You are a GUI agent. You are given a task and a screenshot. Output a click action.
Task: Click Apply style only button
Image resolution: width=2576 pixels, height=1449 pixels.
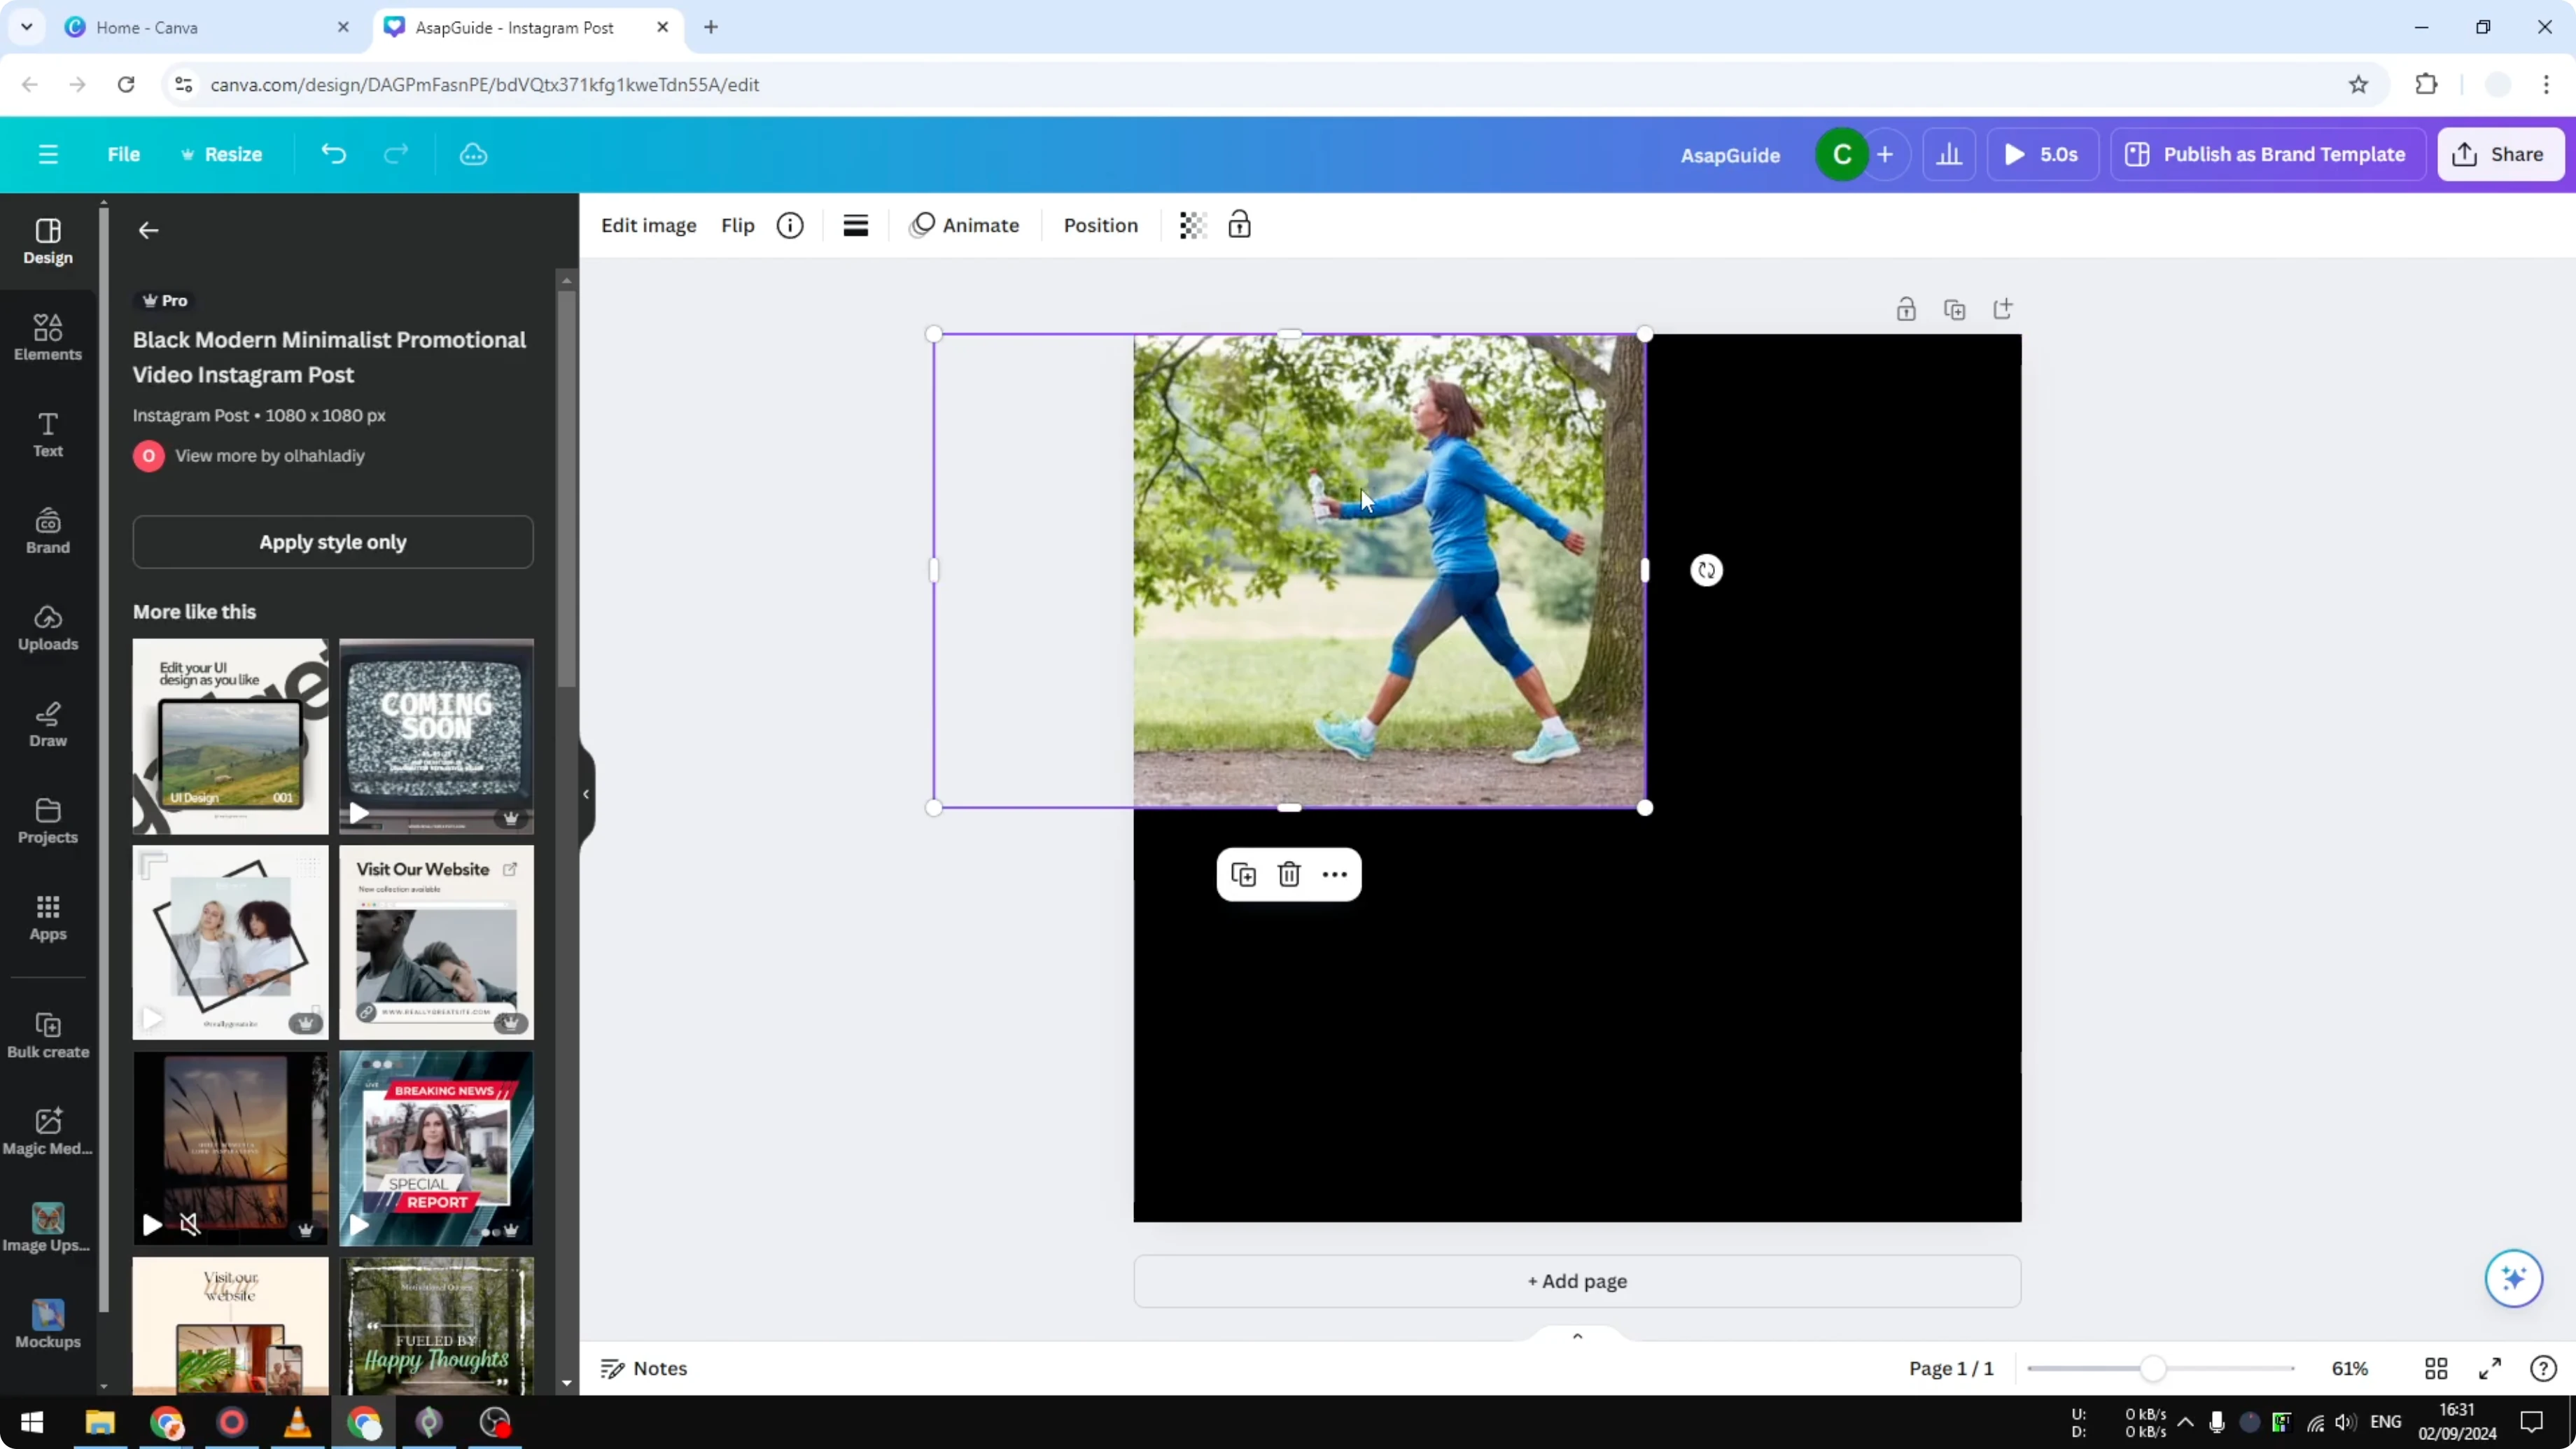333,542
